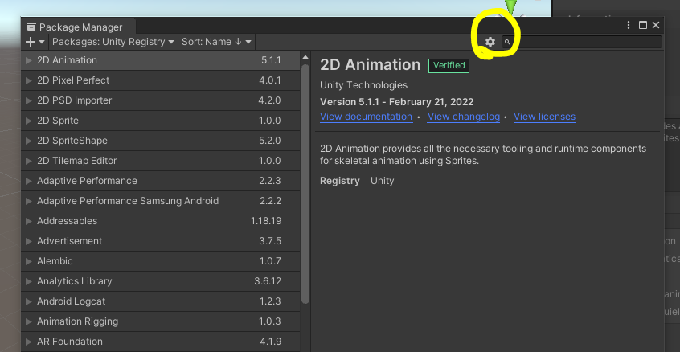Select the 2D Tilemap Editor package
This screenshot has height=352, width=680.
(x=161, y=161)
